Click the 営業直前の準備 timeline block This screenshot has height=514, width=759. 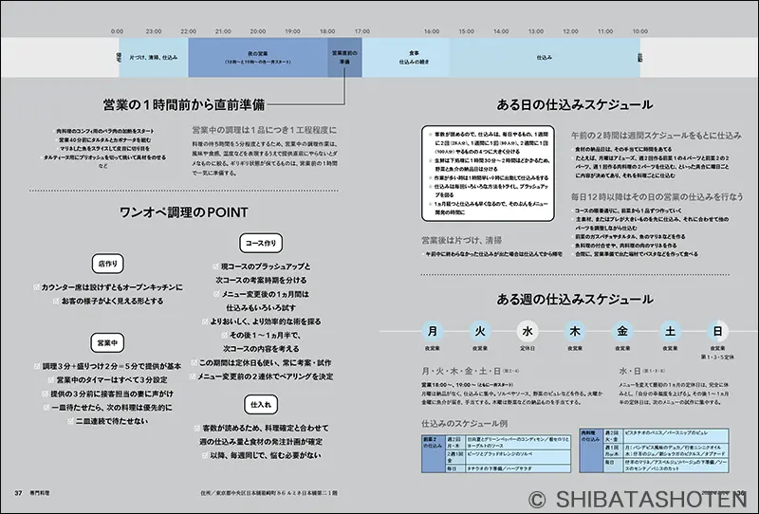click(x=344, y=57)
